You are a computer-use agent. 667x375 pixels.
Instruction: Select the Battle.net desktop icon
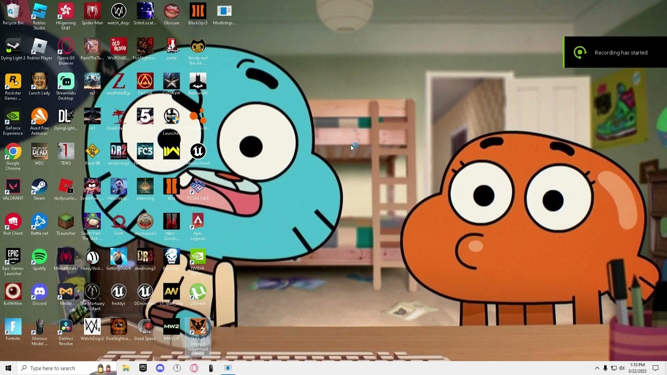pyautogui.click(x=39, y=224)
